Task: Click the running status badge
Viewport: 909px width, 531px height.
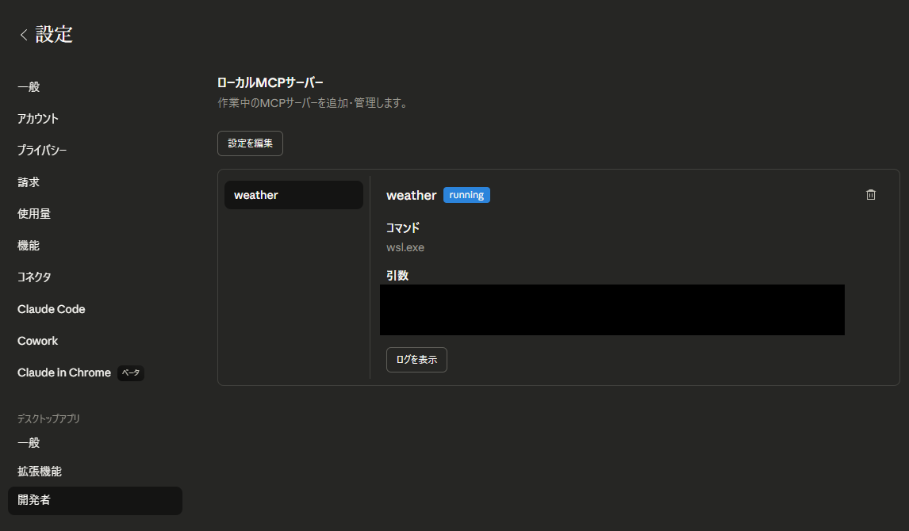Action: tap(466, 195)
